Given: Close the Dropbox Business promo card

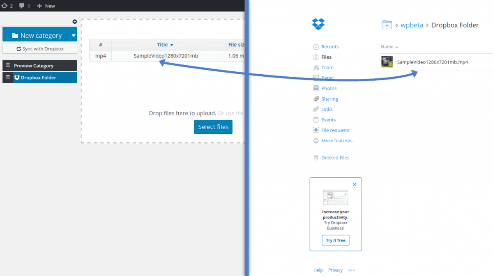Looking at the screenshot, I should tap(355, 185).
